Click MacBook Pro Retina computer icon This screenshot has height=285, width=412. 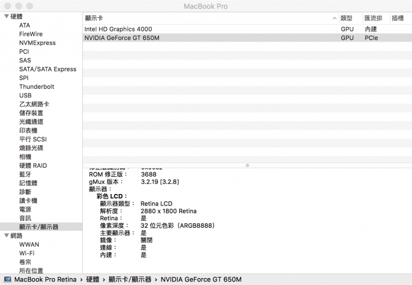coord(7,279)
